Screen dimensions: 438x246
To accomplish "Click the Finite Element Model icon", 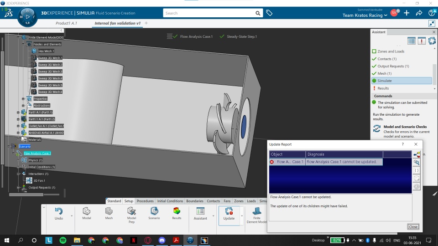I will point(257,211).
